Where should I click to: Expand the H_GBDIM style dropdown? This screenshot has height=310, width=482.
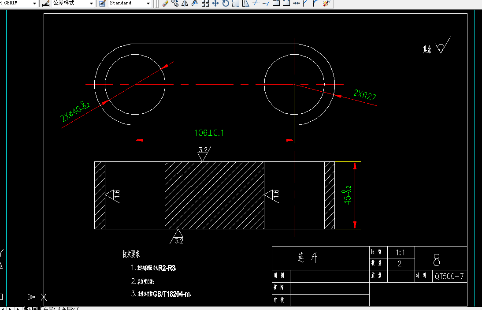point(34,4)
